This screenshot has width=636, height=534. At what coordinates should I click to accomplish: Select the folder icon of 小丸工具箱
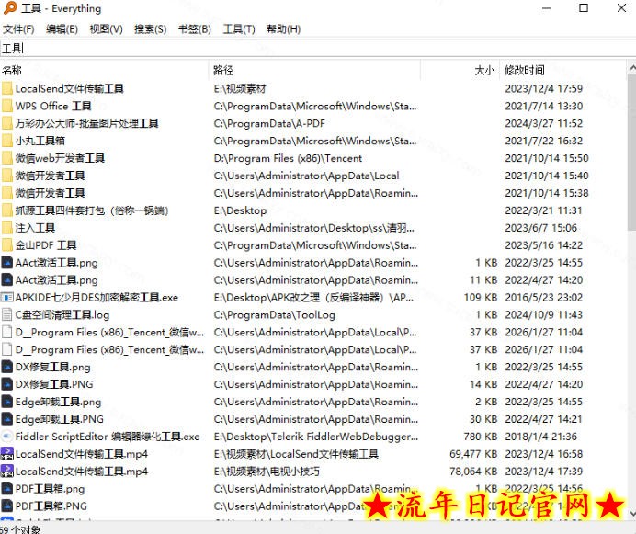pos(7,141)
